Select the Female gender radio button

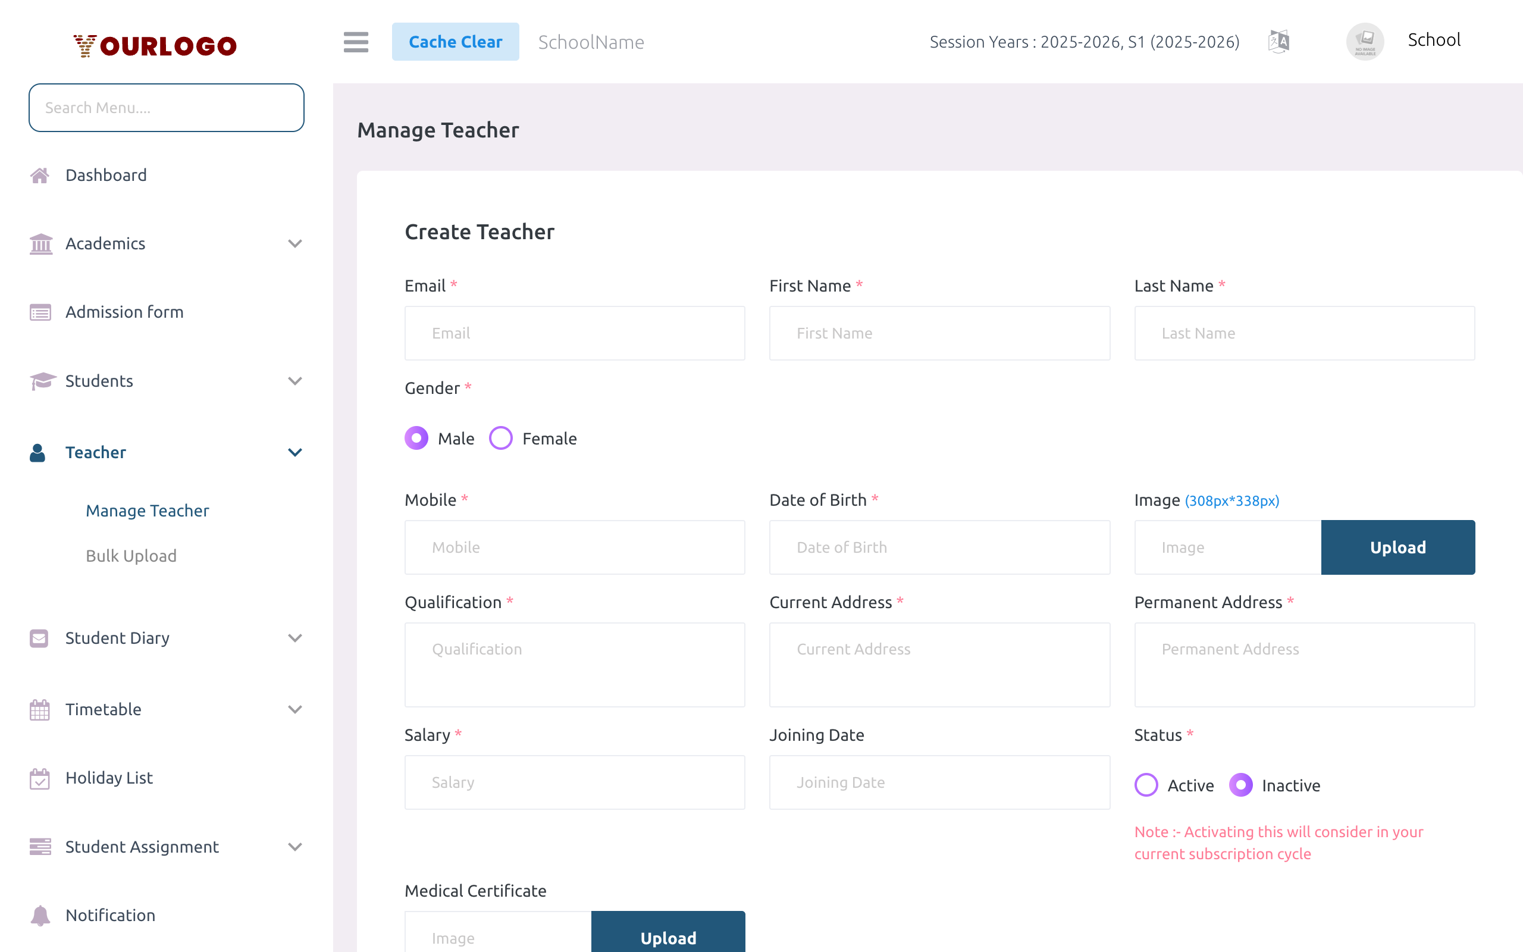pos(500,437)
